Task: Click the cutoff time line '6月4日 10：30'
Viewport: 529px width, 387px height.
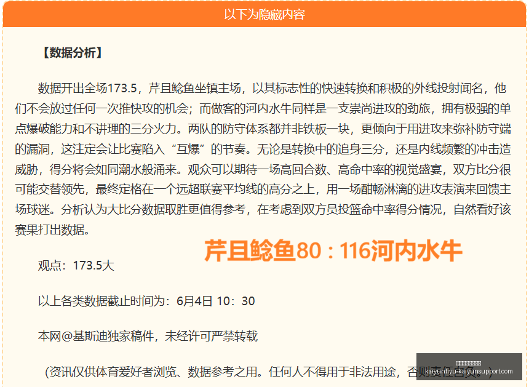Action: pos(215,301)
